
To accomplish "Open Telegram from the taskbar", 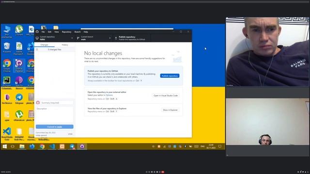I will pyautogui.click(x=72, y=146).
